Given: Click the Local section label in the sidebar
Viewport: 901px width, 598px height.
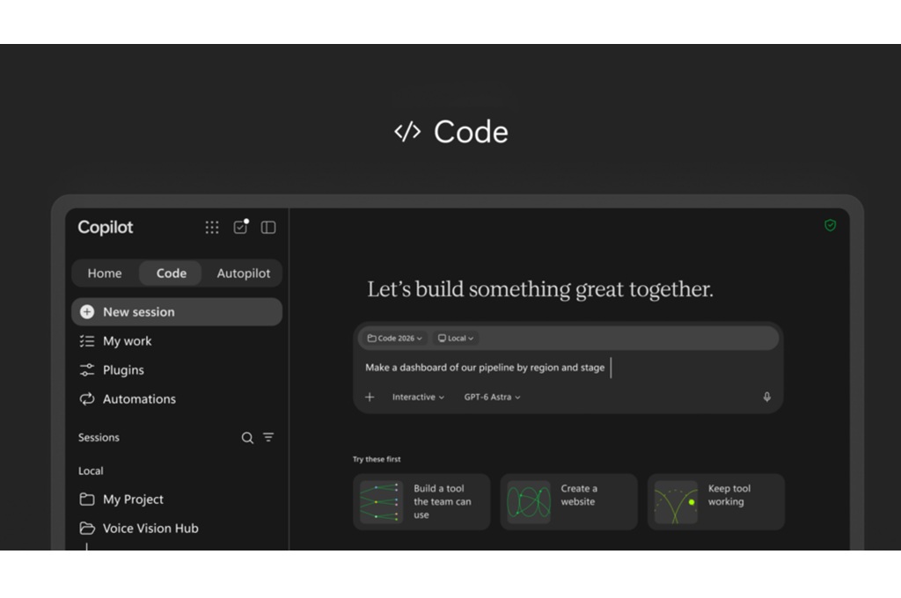Looking at the screenshot, I should point(91,471).
